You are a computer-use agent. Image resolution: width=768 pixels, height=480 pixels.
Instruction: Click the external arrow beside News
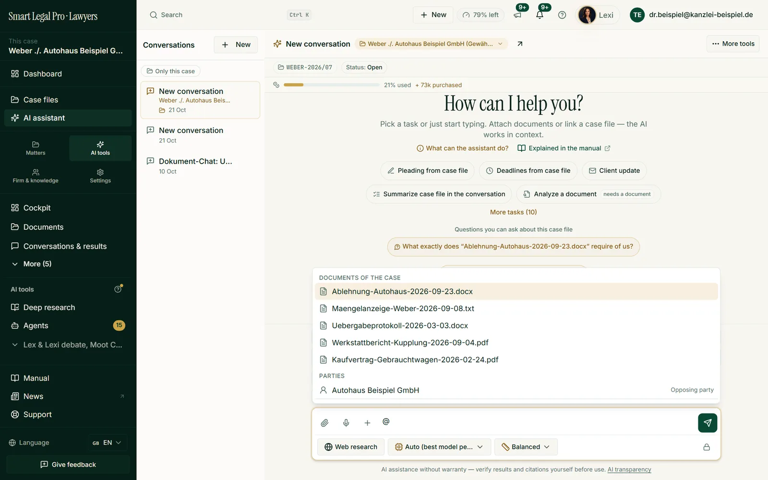[122, 396]
